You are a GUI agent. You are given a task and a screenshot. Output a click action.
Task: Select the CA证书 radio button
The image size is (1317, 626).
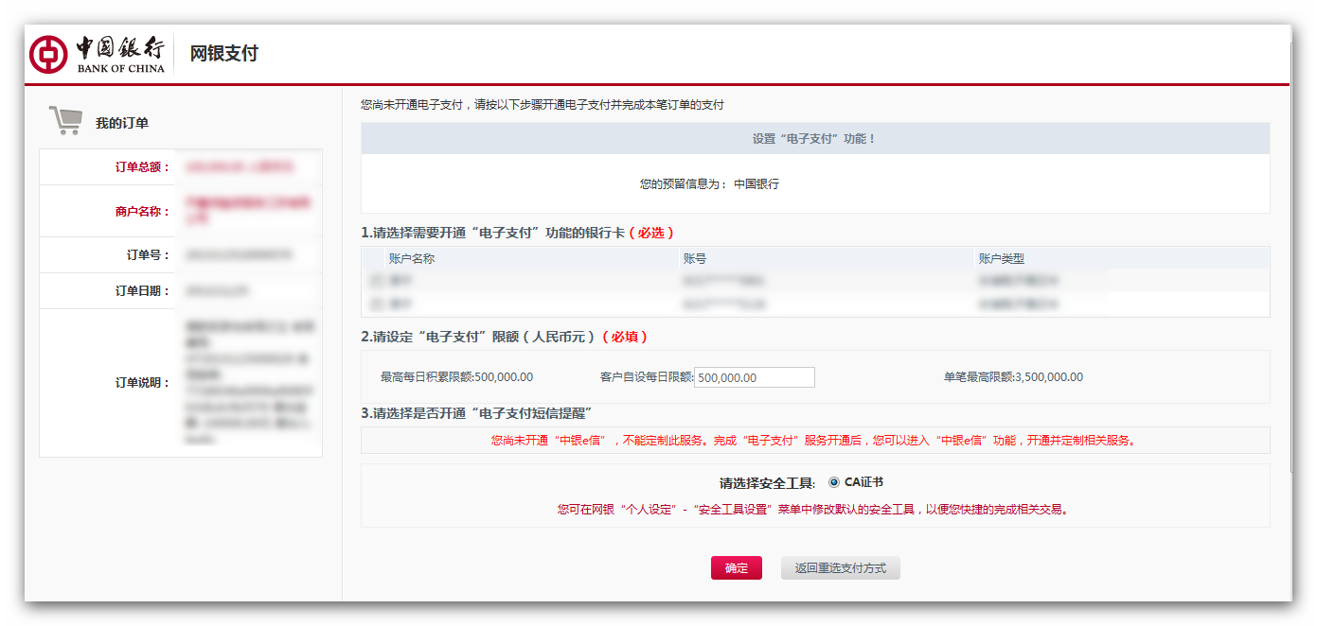point(833,482)
